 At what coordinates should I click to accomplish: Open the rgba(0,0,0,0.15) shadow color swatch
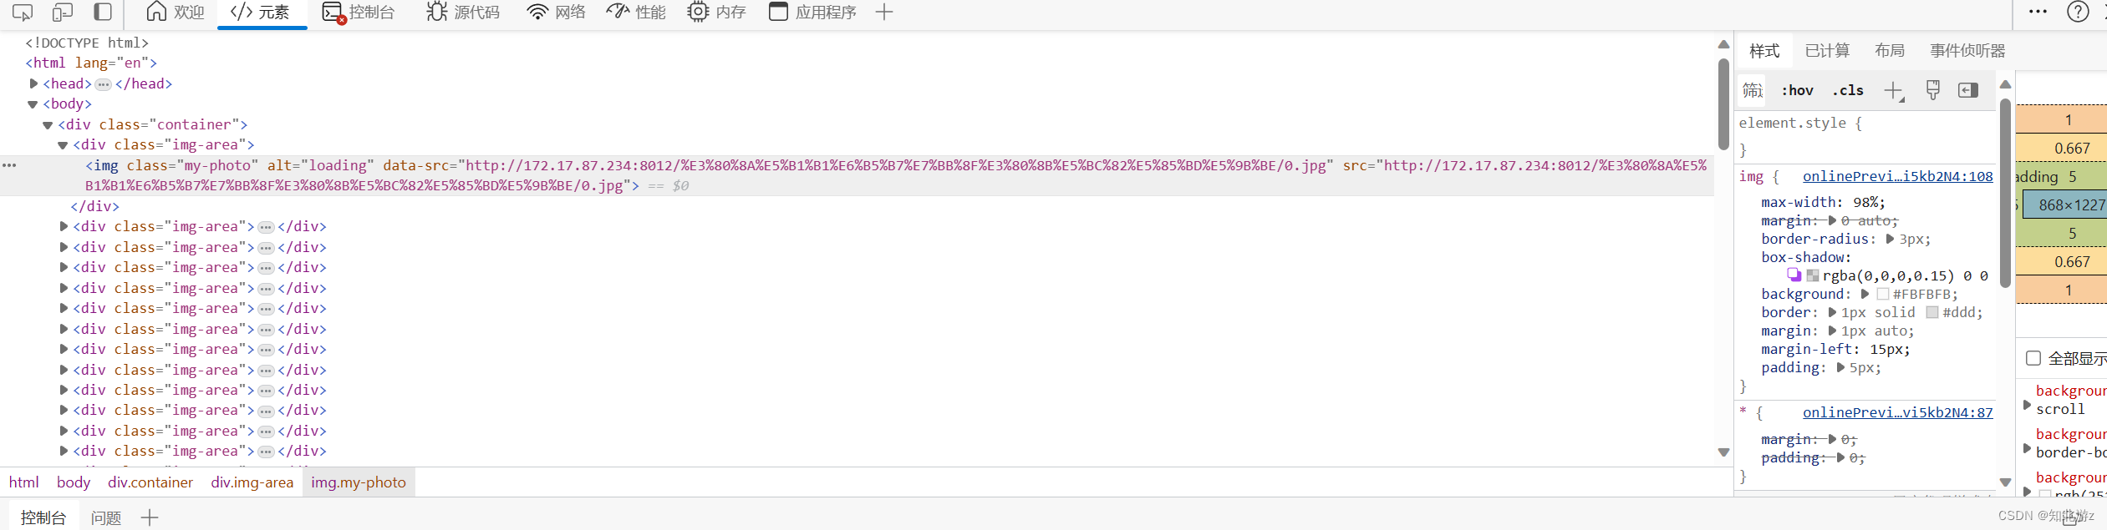pyautogui.click(x=1813, y=275)
